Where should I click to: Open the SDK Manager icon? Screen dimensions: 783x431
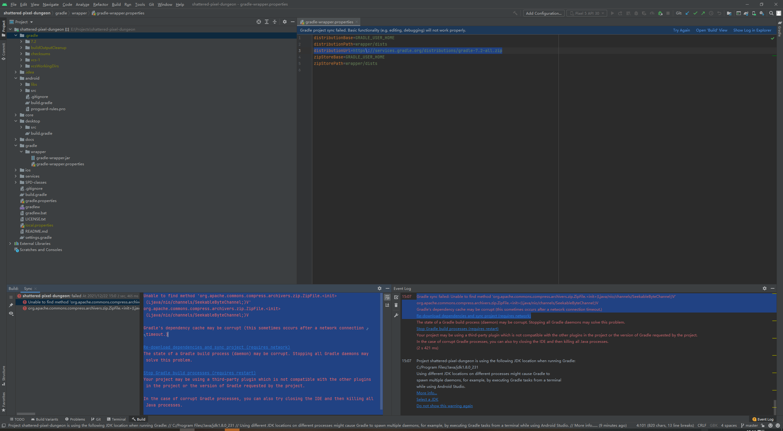pos(762,13)
